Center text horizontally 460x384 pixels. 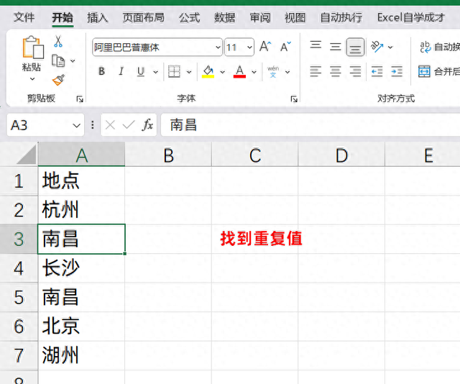click(336, 71)
